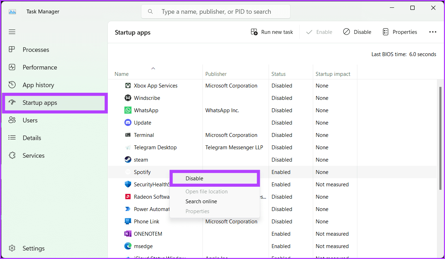Open the three-dot overflow menu
The width and height of the screenshot is (445, 259).
click(433, 32)
